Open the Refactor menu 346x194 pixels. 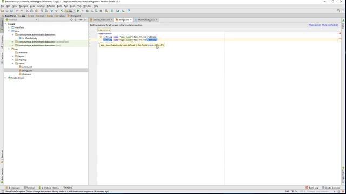(51, 6)
